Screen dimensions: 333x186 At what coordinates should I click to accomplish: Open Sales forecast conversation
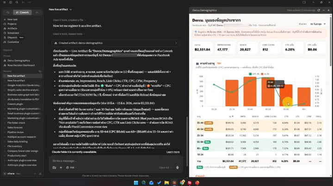[22, 128]
